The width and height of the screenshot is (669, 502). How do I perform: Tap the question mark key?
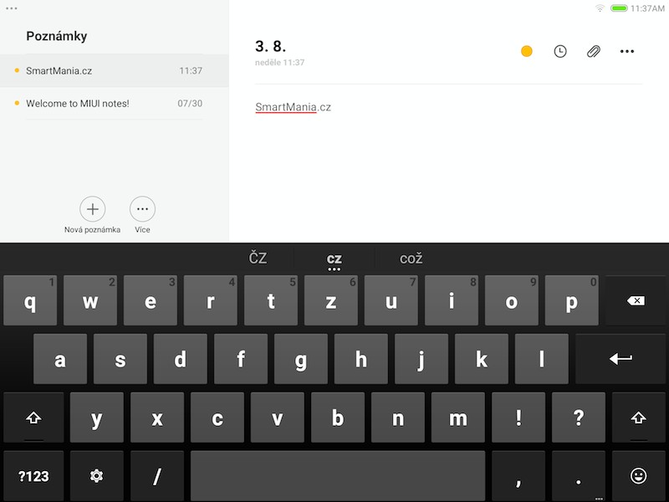[x=579, y=417]
